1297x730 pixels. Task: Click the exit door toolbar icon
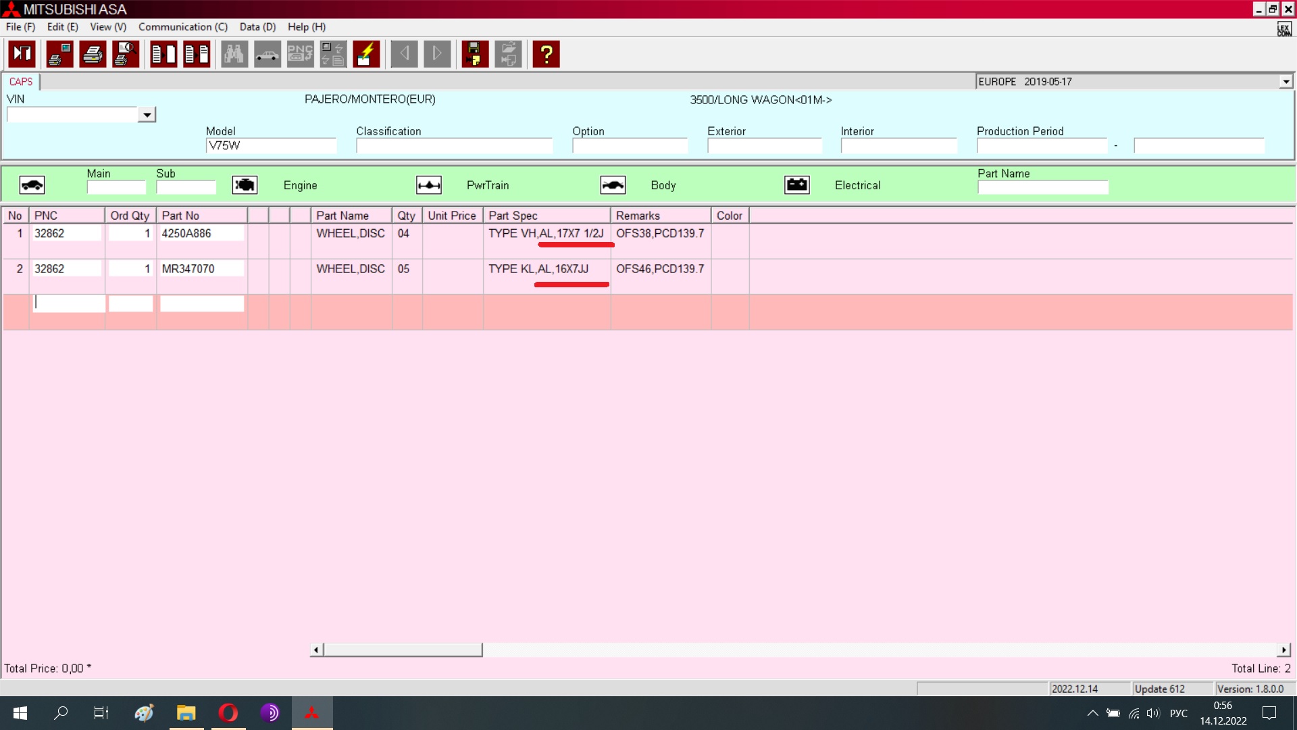22,54
